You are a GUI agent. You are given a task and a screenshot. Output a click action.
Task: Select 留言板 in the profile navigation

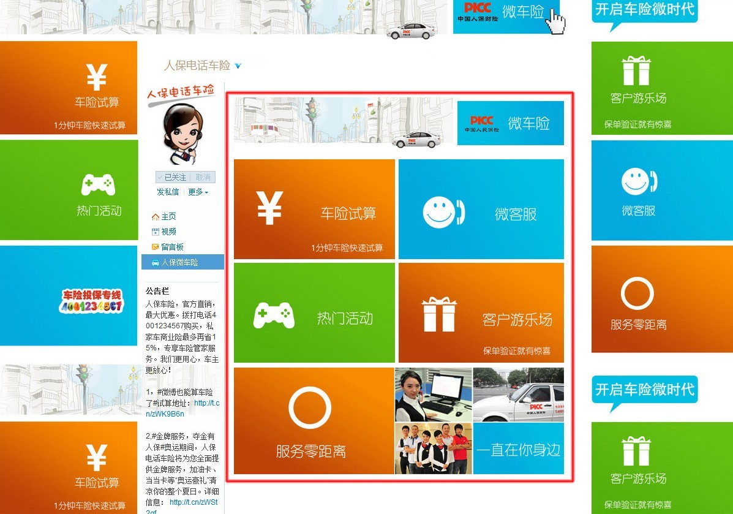click(167, 246)
